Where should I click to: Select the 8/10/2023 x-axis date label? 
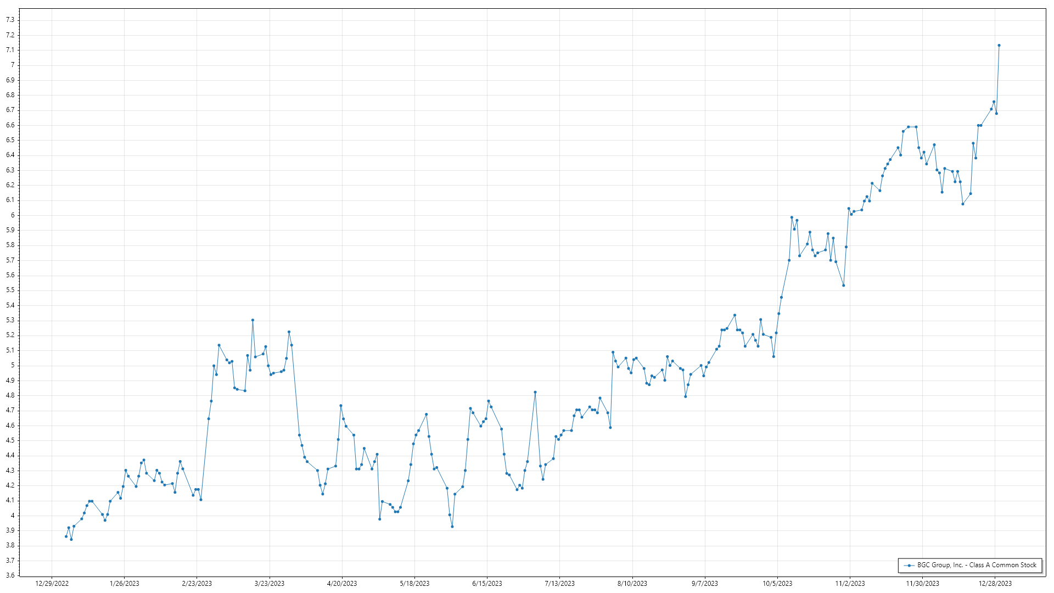point(632,584)
